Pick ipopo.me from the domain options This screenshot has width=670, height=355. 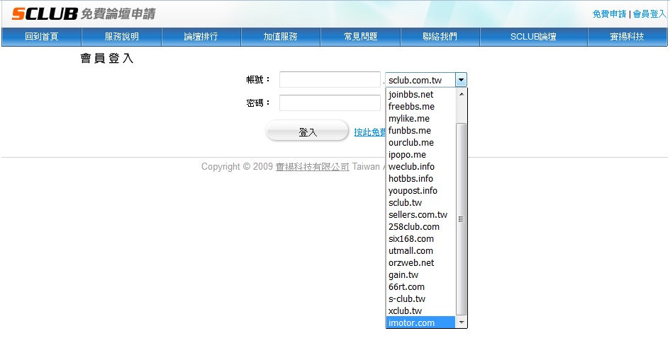tap(420, 154)
